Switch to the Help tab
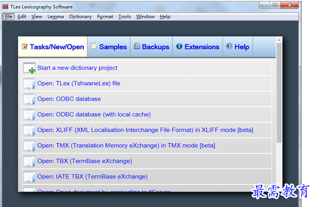The image size is (314, 207). coord(238,47)
